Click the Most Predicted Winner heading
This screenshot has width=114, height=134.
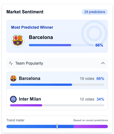point(32,27)
